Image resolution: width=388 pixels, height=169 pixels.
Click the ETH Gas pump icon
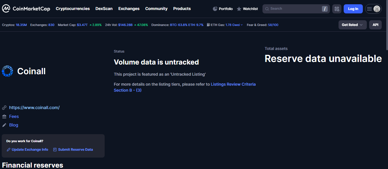click(x=208, y=25)
